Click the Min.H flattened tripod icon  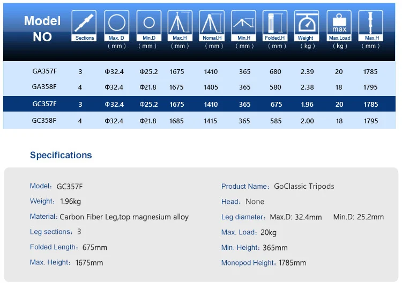pos(243,26)
